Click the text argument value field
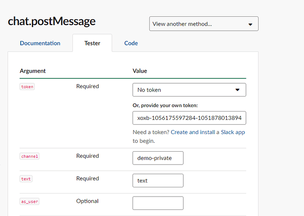 click(158, 180)
